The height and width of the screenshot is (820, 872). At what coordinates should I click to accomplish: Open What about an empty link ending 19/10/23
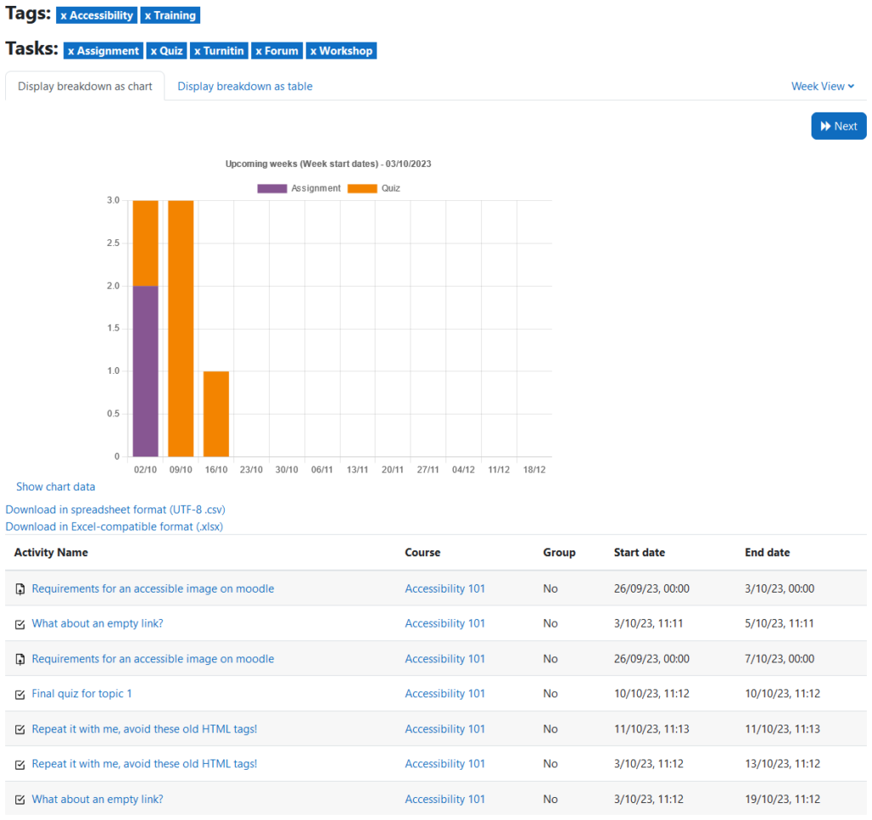click(97, 799)
